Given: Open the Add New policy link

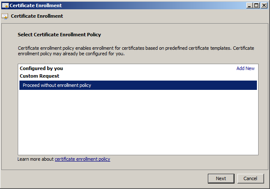Looking at the screenshot, I should point(245,68).
